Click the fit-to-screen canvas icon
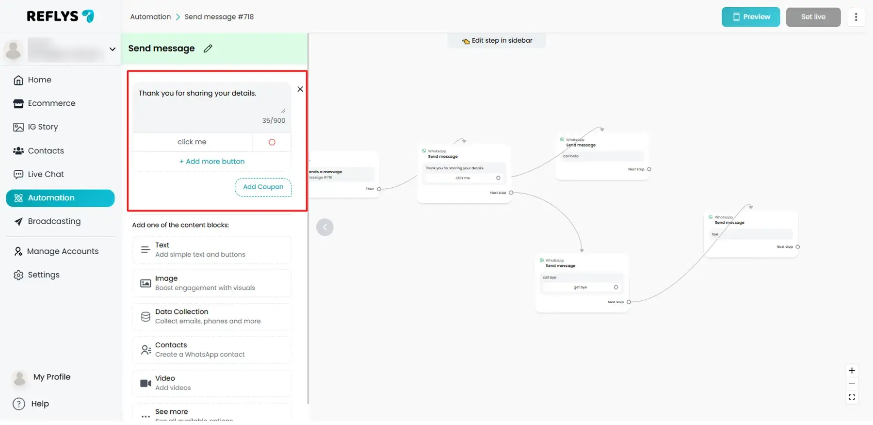This screenshot has height=425, width=873. (852, 397)
